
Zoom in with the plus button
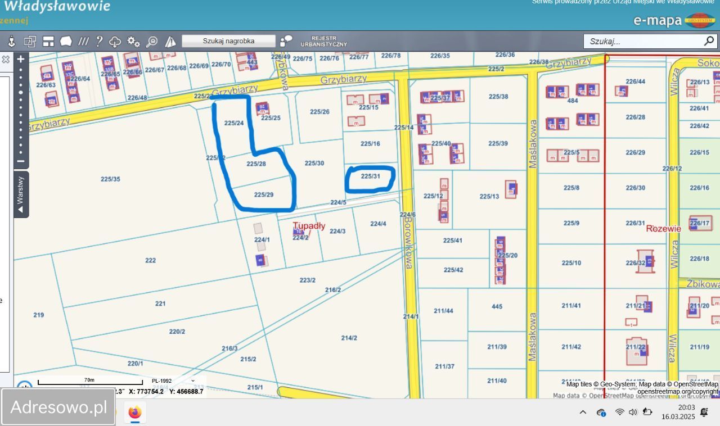(x=21, y=59)
